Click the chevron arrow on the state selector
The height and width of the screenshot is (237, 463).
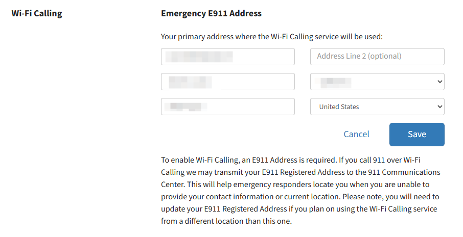[x=439, y=82]
